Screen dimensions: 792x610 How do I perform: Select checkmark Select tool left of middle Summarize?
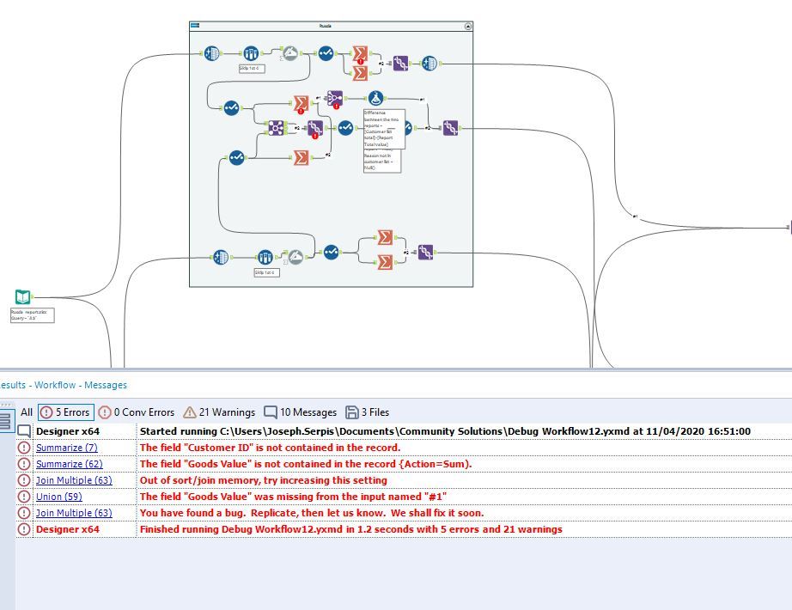coord(231,107)
